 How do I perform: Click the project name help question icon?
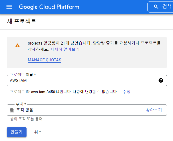(x=161, y=80)
